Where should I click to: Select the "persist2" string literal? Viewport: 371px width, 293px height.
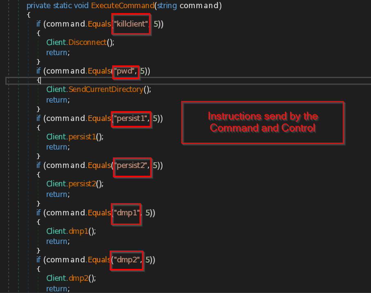tap(132, 166)
